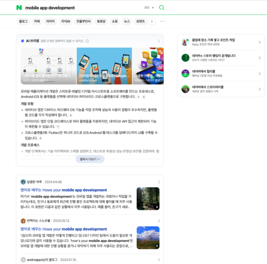Click citation 1 after hybrid app bullet
This screenshot has height=264, width=267.
coord(58,127)
